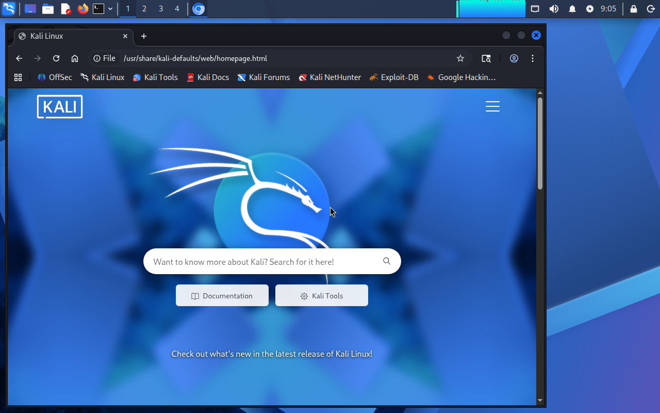Expand the terminal dropdown arrow in panel
The image size is (660, 413).
[x=110, y=9]
